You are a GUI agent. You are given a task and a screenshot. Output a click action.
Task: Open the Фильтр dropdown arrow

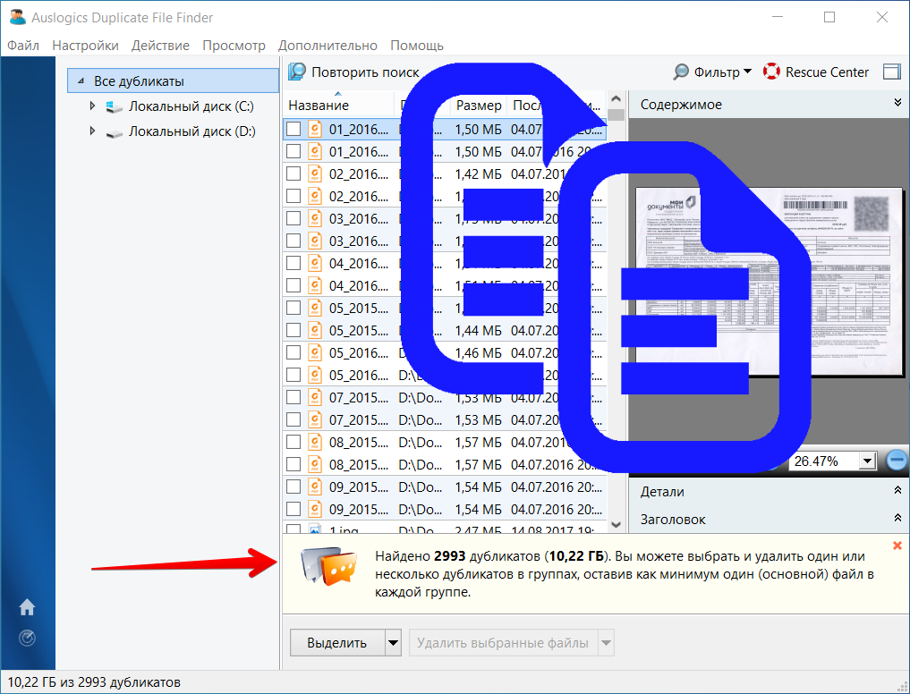[747, 72]
